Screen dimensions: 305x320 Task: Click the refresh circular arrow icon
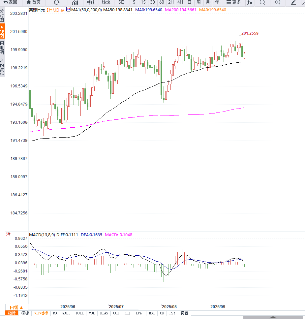(x=57, y=2)
